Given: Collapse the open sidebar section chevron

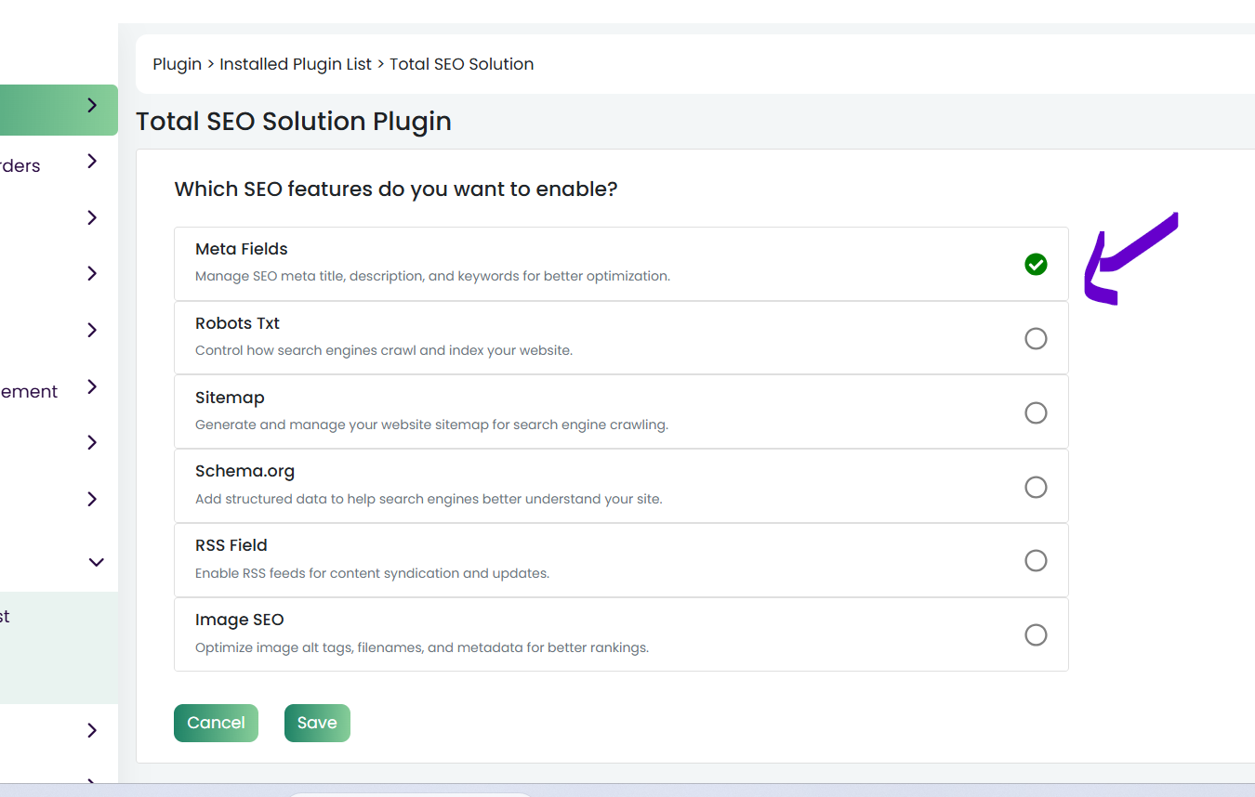Looking at the screenshot, I should pyautogui.click(x=96, y=562).
